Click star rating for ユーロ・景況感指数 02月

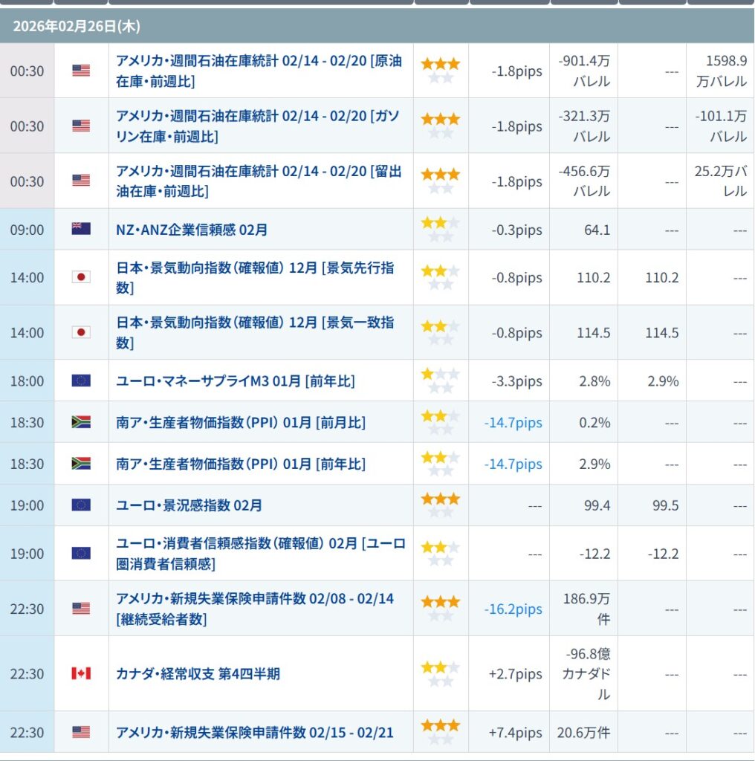(441, 505)
